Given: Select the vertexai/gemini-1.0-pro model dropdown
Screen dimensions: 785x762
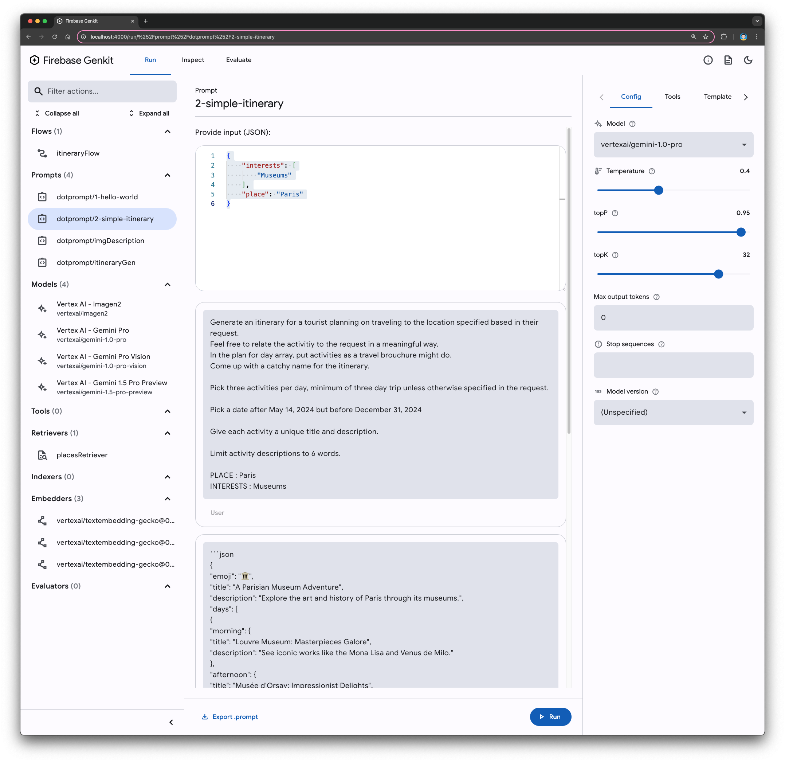Looking at the screenshot, I should pos(673,144).
